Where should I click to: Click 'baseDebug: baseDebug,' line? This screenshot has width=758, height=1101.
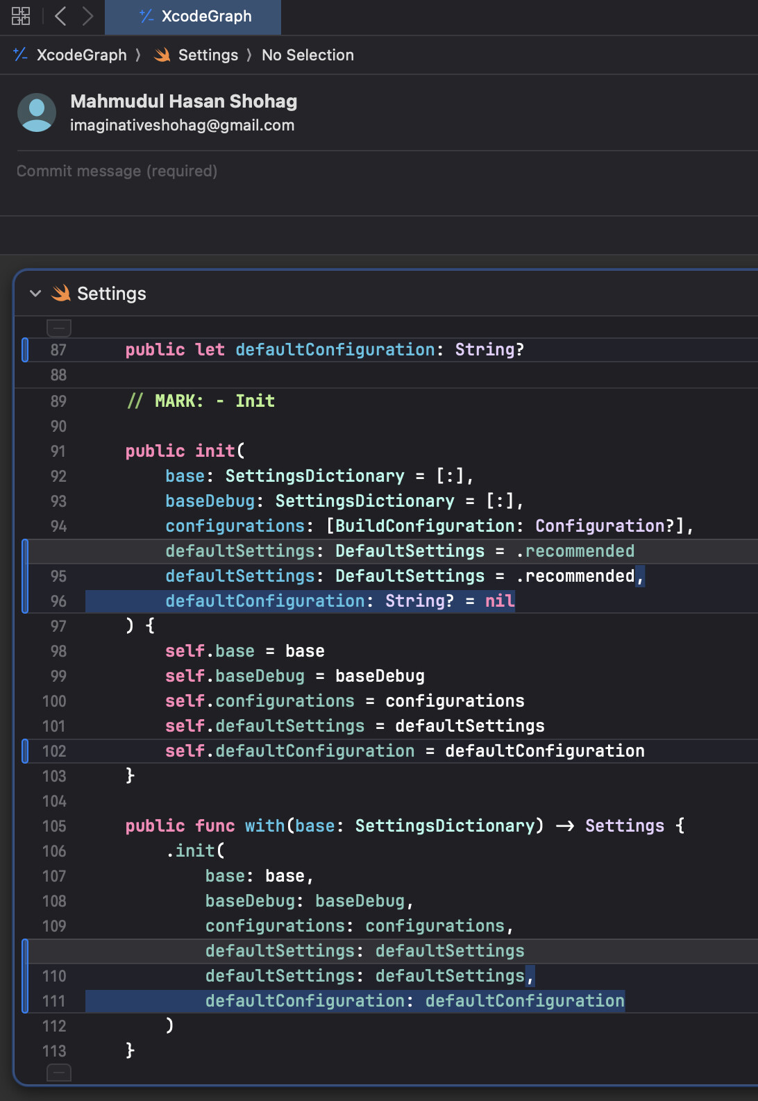point(310,901)
